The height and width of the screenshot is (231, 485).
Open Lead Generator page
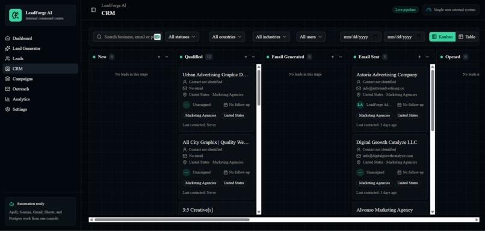[40, 49]
